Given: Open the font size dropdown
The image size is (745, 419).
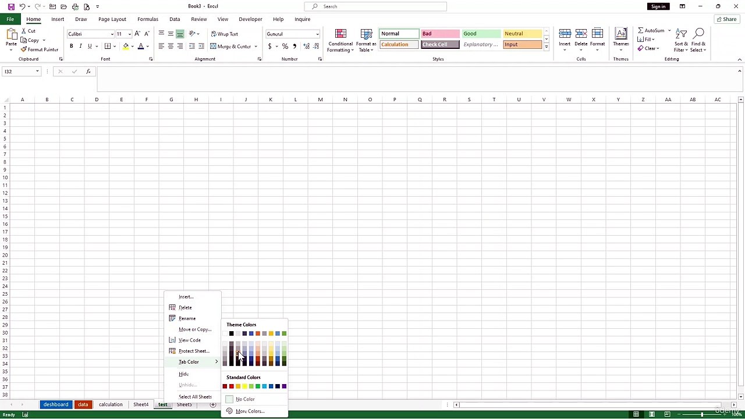Looking at the screenshot, I should point(129,34).
